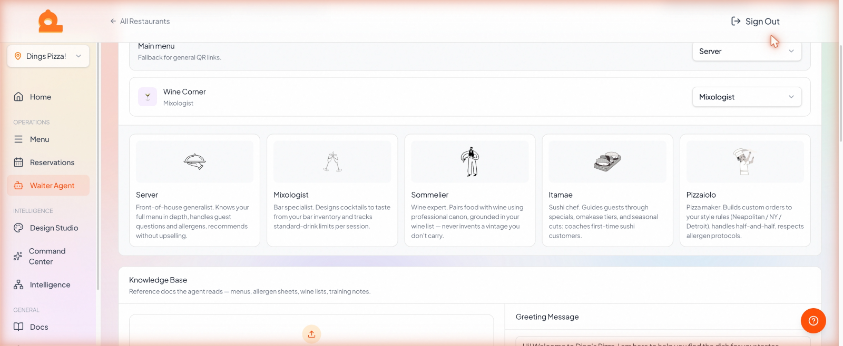The width and height of the screenshot is (843, 346).
Task: Click the Command Center sparkle icon
Action: tap(18, 256)
